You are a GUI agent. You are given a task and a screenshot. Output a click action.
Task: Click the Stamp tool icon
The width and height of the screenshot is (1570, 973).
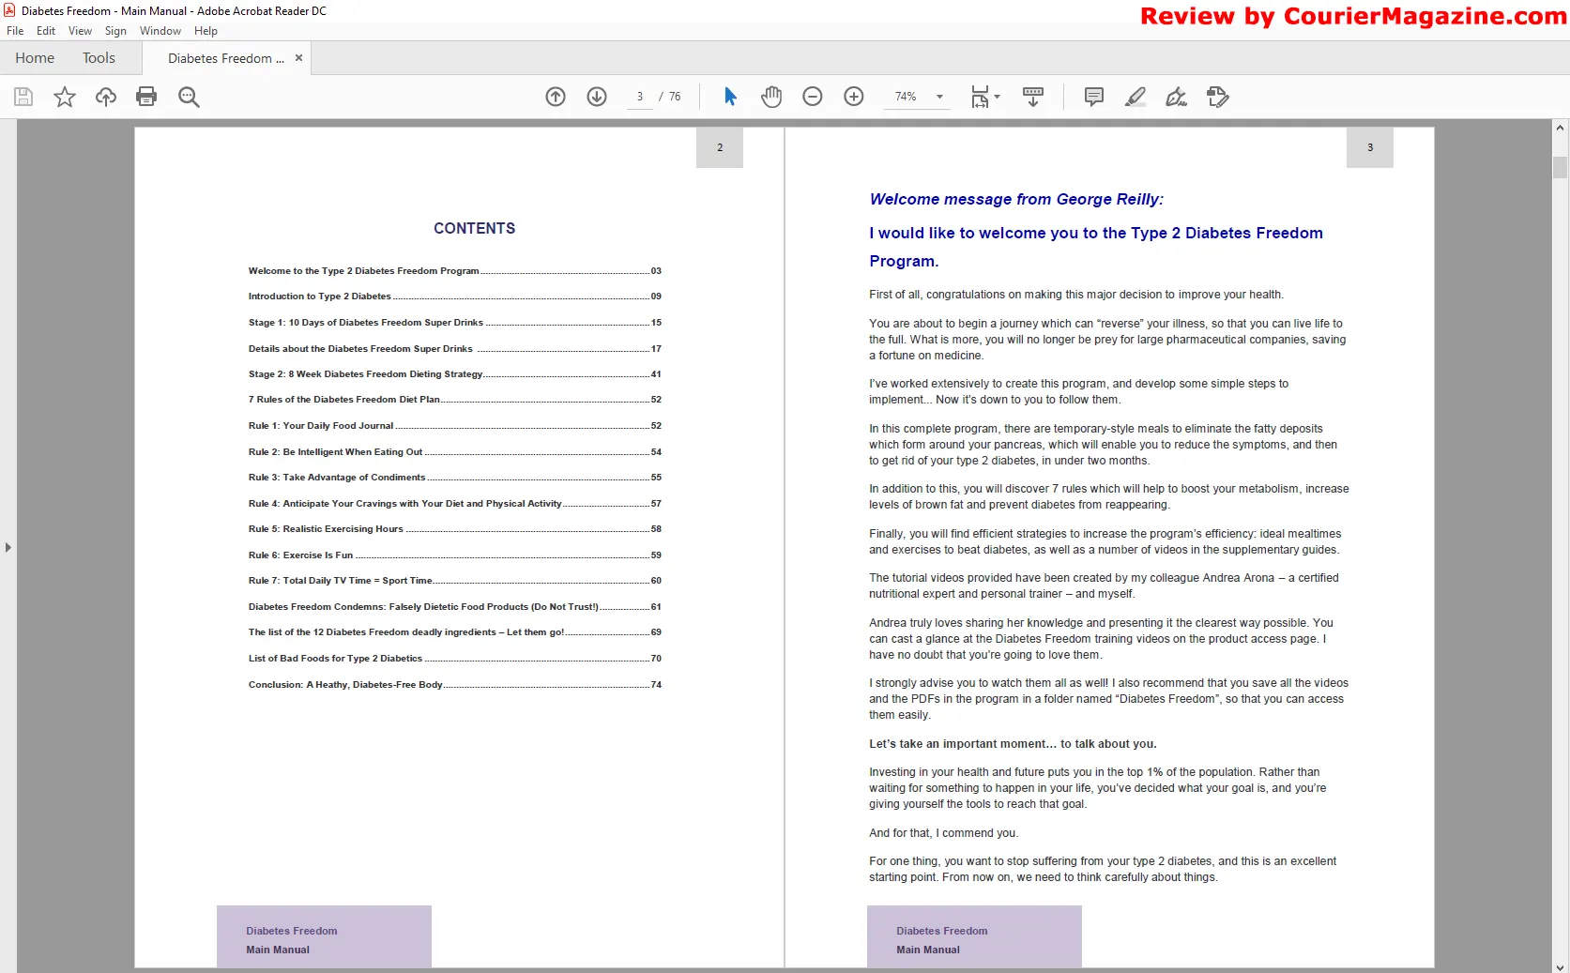coord(1218,97)
